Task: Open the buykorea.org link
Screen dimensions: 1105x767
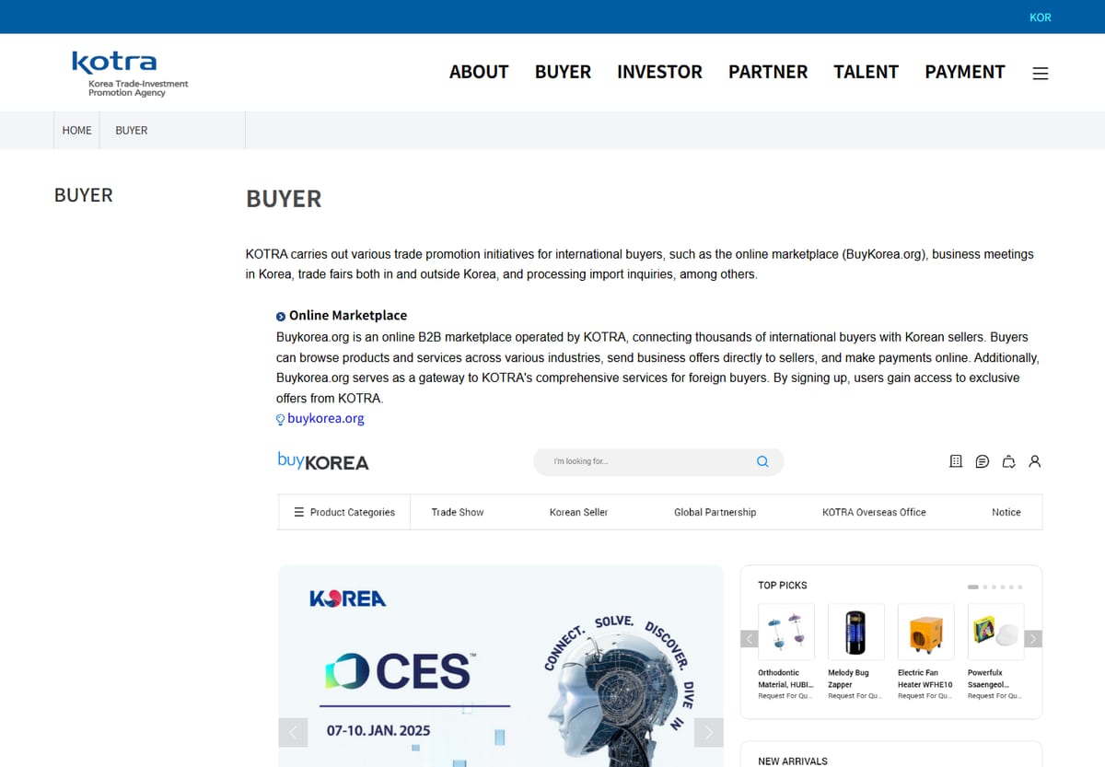Action: pyautogui.click(x=326, y=418)
